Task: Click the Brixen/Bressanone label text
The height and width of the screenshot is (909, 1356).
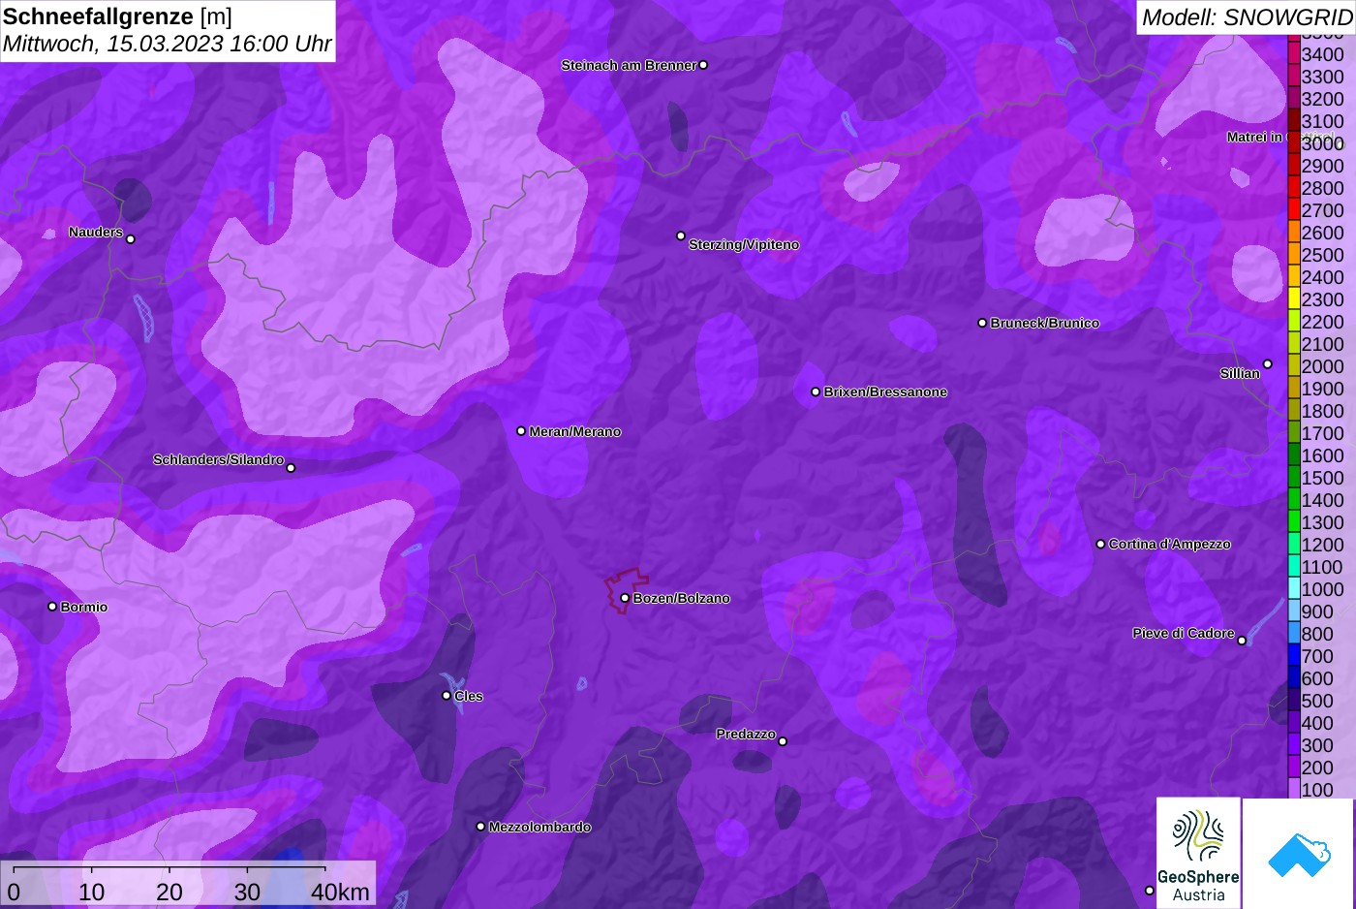Action: (x=885, y=392)
